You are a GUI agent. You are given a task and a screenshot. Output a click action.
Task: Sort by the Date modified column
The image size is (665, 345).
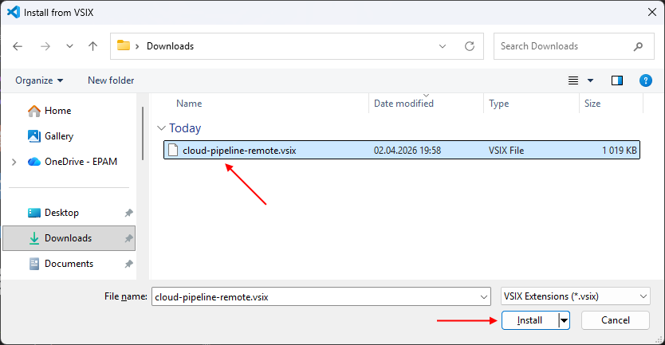click(404, 104)
